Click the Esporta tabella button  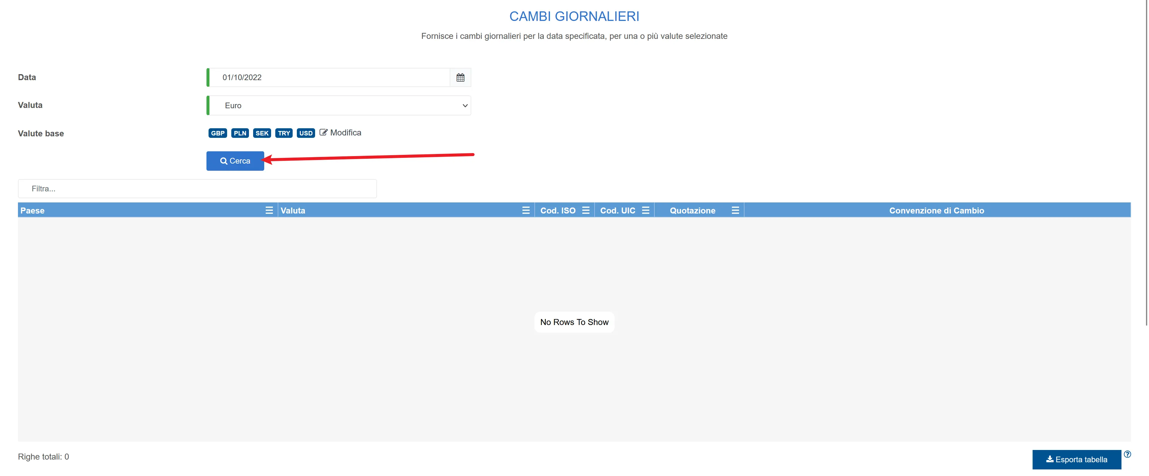(x=1076, y=460)
